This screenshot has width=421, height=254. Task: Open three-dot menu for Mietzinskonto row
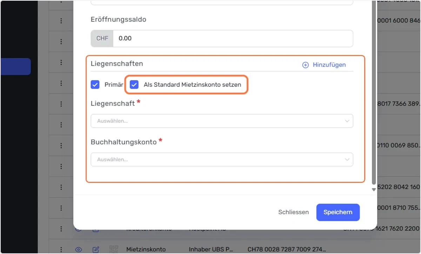[61, 249]
